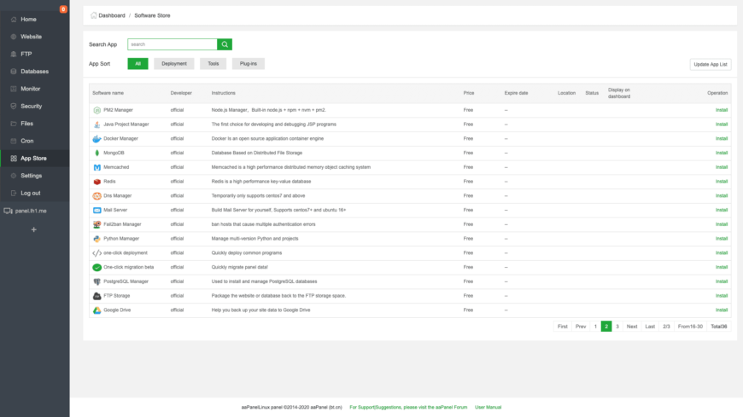
Task: Open the Dashboard breadcrumb link
Action: [x=112, y=15]
